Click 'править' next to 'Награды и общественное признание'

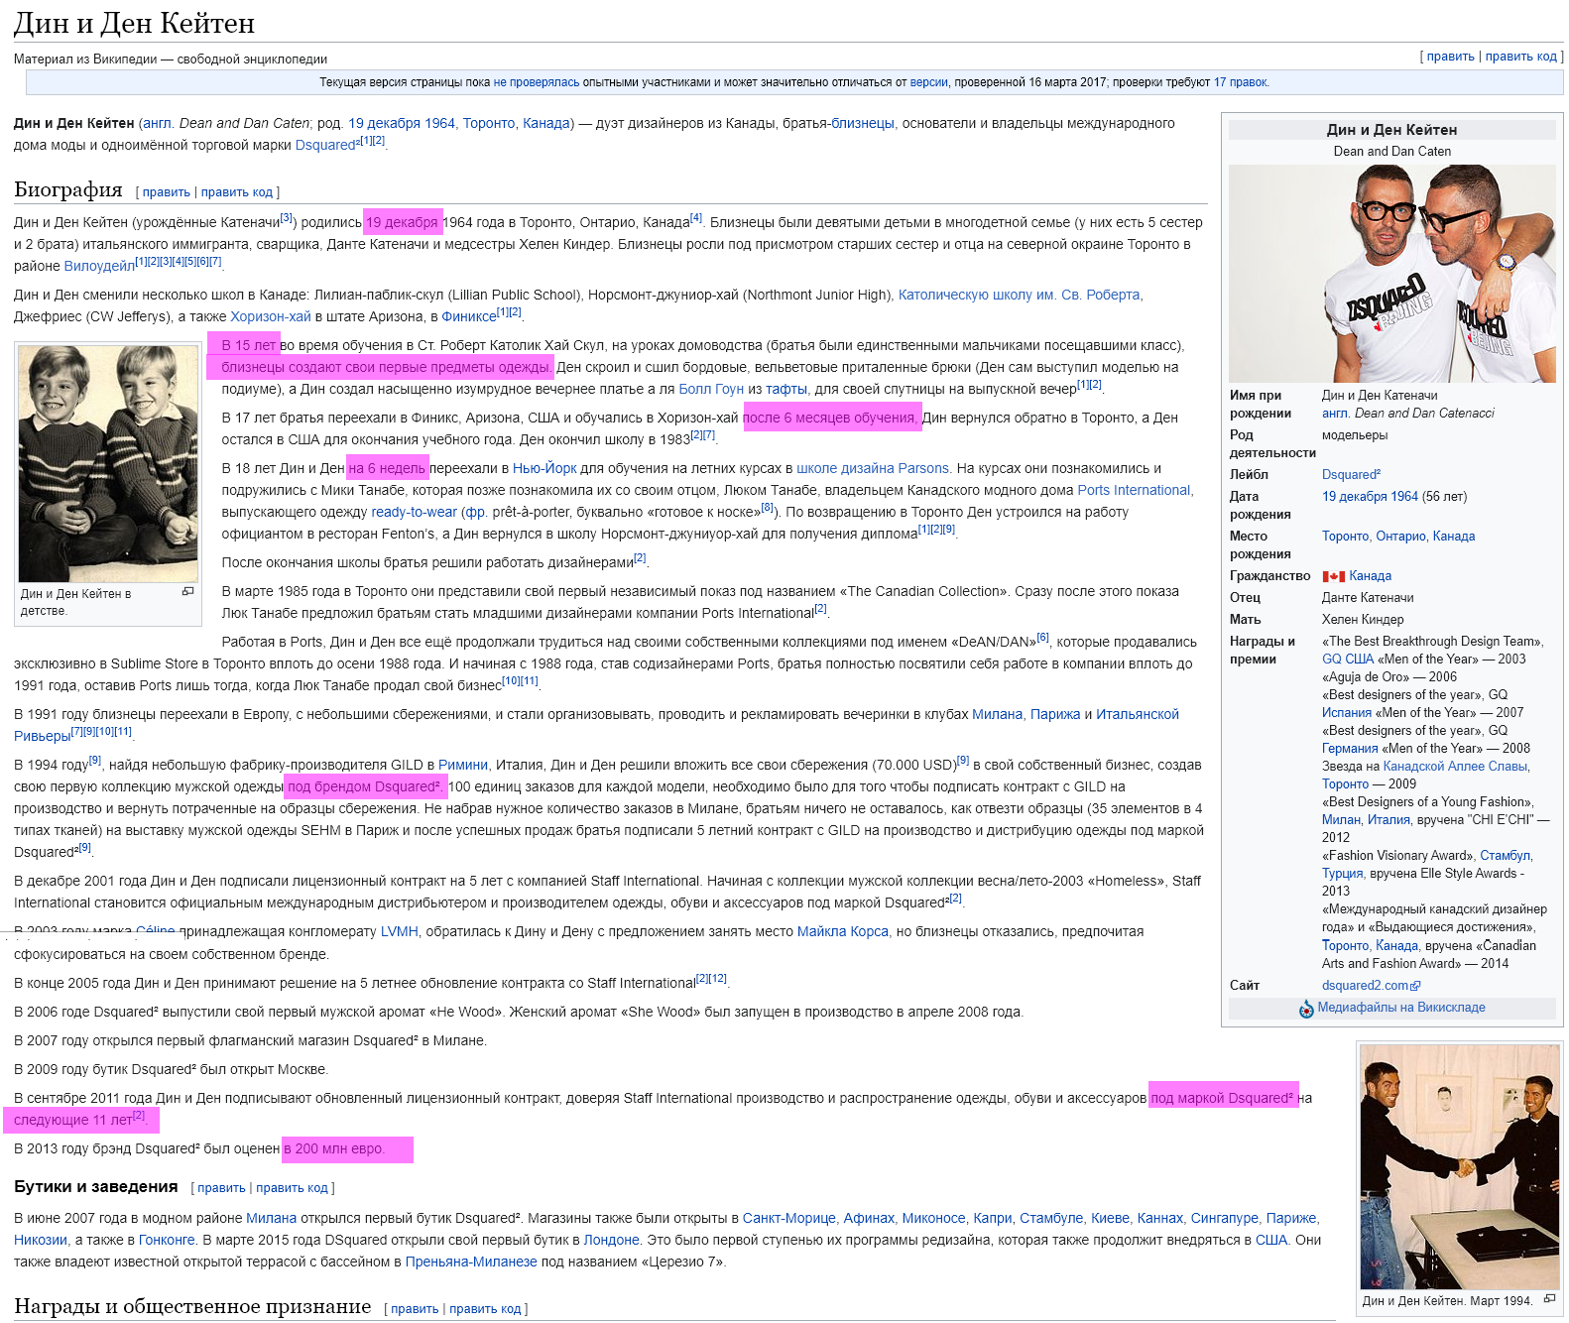coord(415,1309)
